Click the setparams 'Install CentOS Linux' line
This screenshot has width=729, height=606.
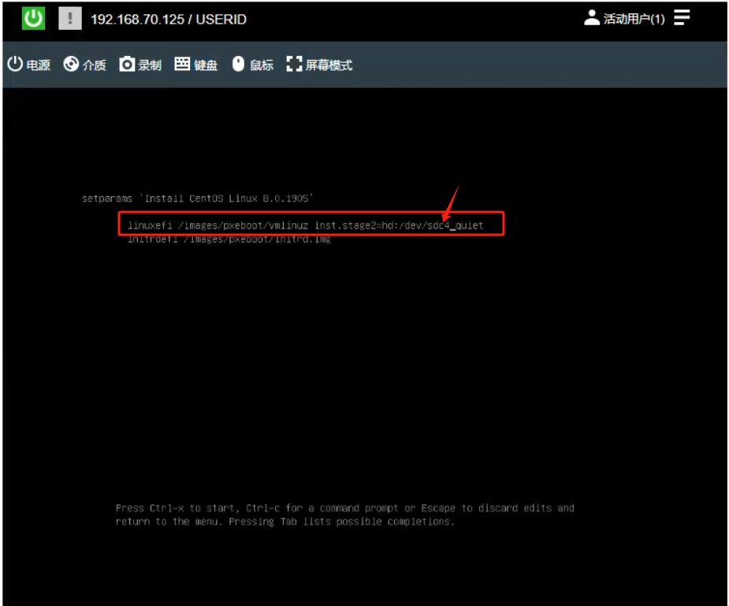(x=198, y=199)
